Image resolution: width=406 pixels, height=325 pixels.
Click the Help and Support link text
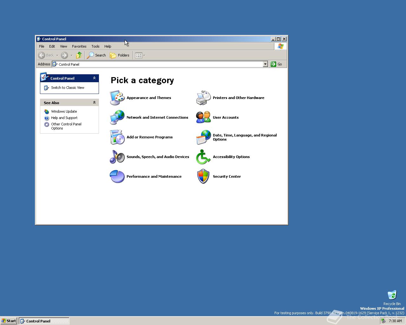pyautogui.click(x=64, y=118)
